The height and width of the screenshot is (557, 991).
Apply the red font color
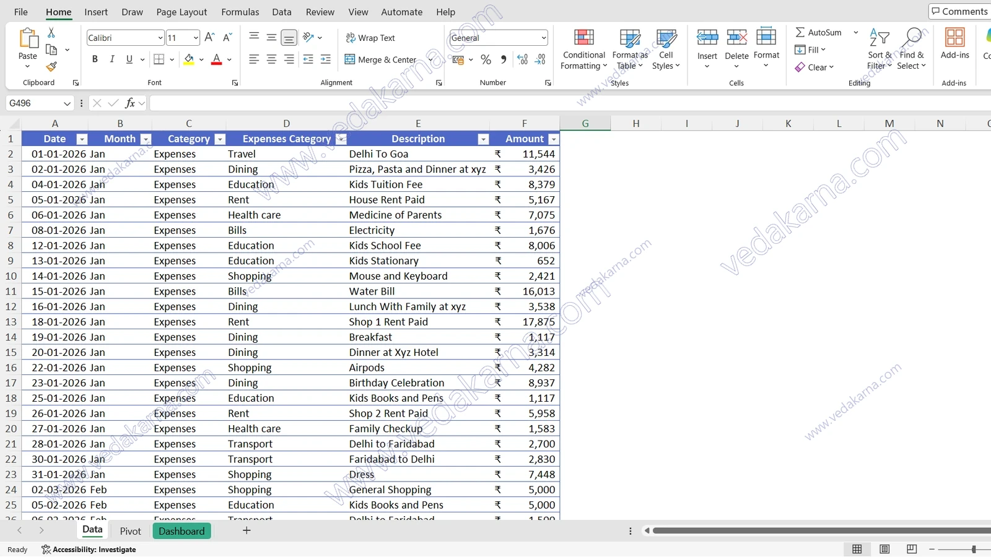point(216,59)
